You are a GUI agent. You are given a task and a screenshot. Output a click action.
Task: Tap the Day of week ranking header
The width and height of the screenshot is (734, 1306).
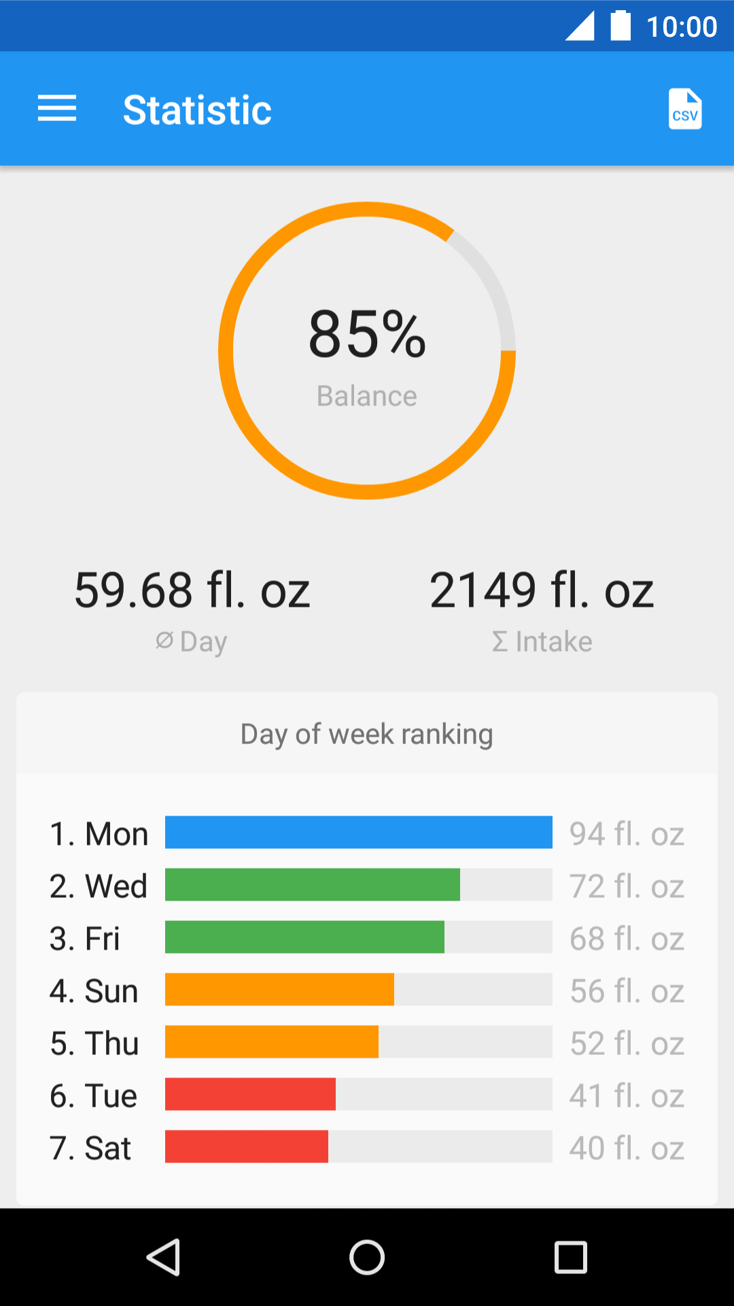(x=367, y=734)
